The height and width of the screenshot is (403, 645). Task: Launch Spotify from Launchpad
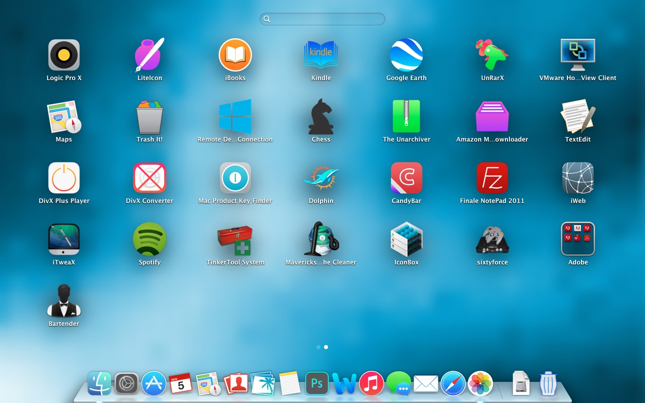click(150, 239)
